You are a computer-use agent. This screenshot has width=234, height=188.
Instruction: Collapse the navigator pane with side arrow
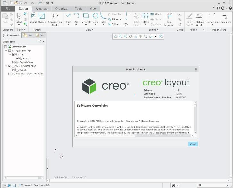(47, 168)
